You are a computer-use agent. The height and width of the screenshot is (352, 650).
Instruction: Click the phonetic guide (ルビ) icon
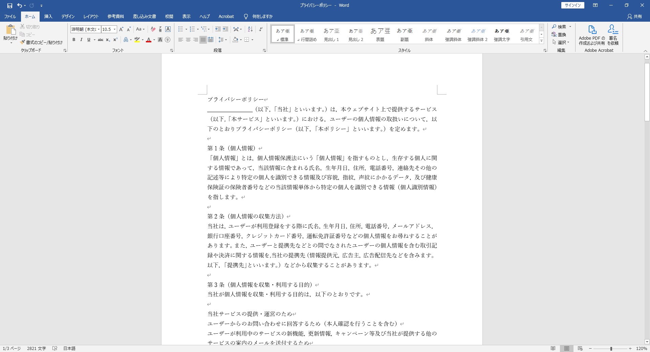click(160, 29)
